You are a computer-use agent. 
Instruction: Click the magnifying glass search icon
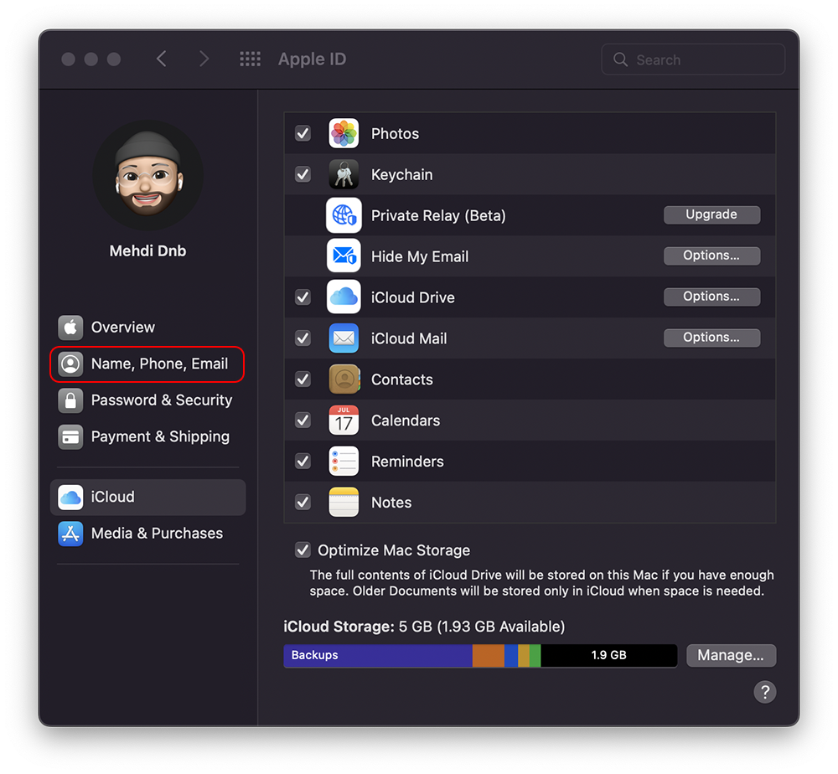click(620, 59)
